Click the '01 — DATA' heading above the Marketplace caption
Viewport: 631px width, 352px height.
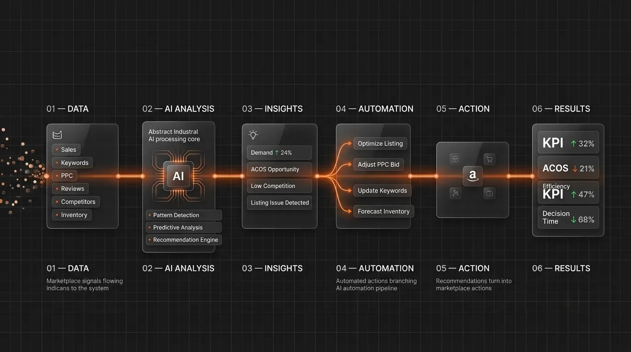tap(68, 268)
